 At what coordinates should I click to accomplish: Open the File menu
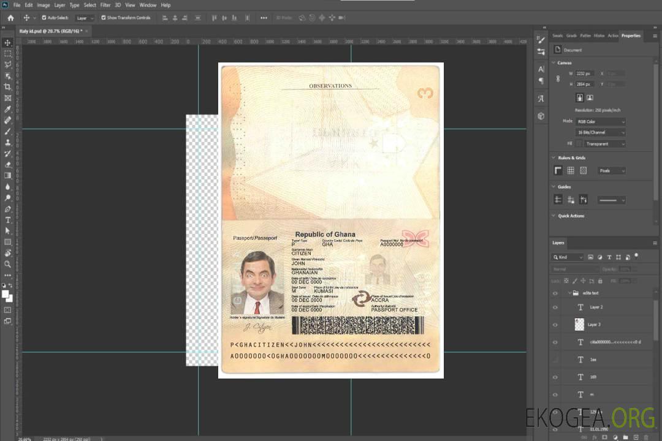tap(17, 5)
